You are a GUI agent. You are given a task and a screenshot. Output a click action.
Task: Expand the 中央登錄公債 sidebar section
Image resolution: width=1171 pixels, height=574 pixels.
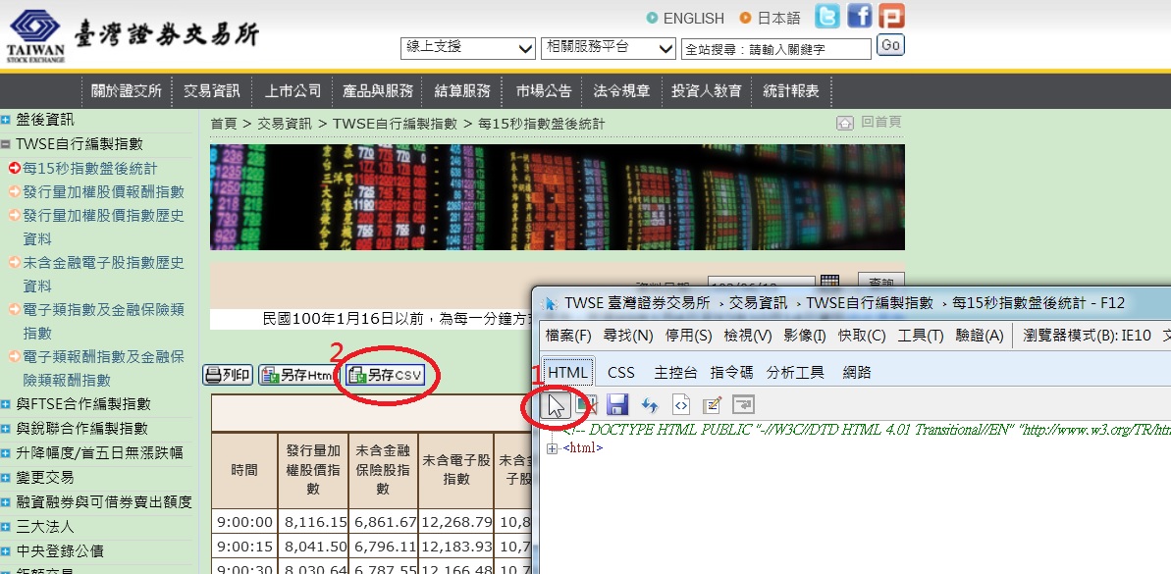tap(6, 551)
